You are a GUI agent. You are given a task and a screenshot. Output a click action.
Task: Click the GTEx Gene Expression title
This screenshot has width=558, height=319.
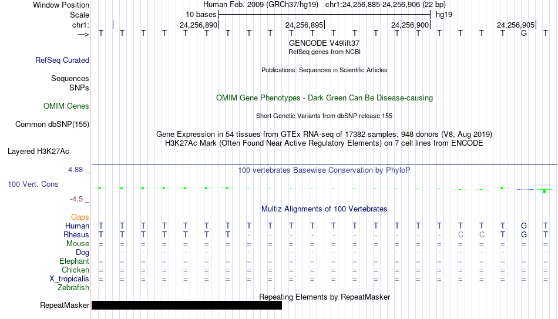coord(324,134)
